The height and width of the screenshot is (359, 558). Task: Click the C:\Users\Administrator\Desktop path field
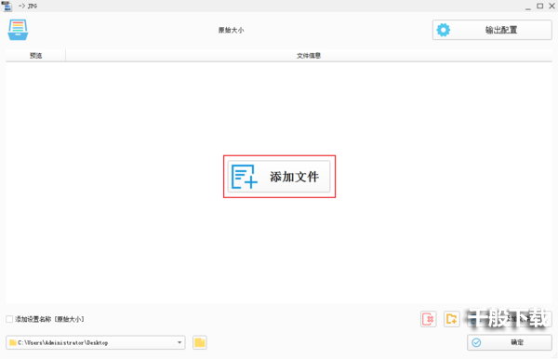click(x=96, y=342)
